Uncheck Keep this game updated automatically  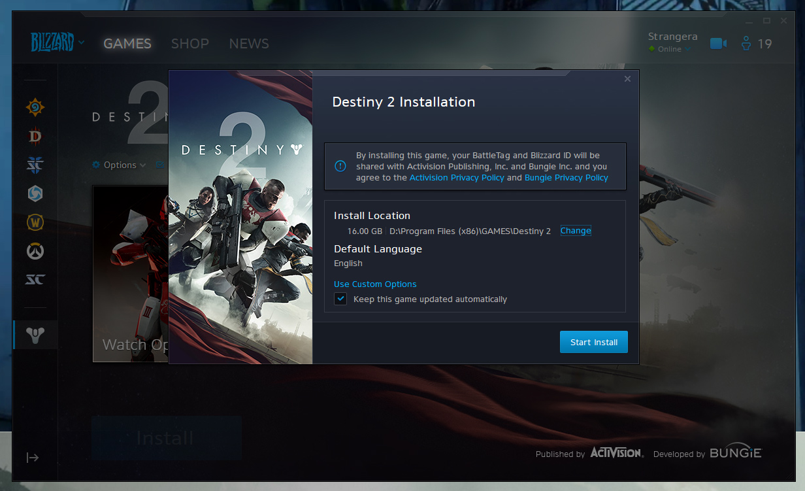click(340, 299)
